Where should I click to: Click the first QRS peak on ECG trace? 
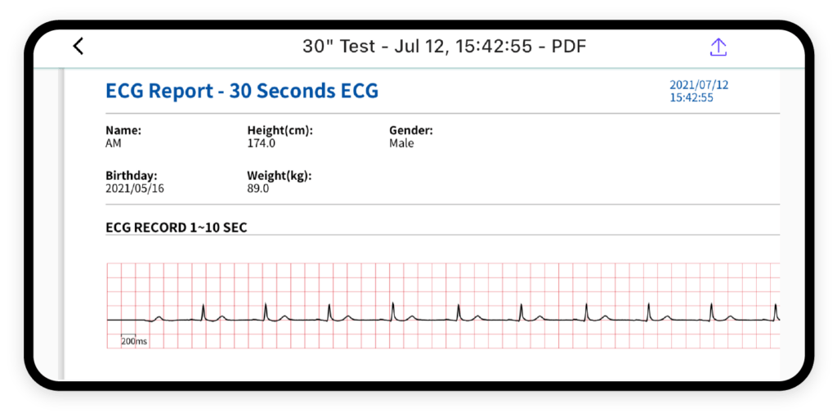pos(203,308)
